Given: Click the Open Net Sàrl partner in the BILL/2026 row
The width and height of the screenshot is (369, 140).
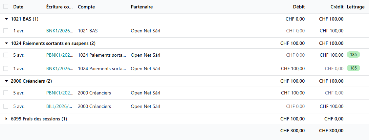Looking at the screenshot, I should point(146,107).
